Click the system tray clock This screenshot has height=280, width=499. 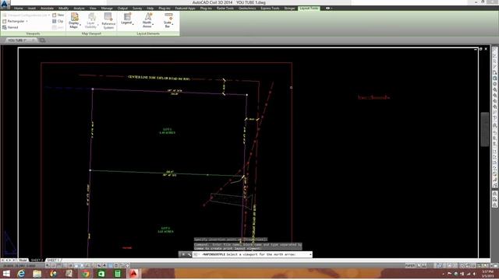tap(487, 274)
